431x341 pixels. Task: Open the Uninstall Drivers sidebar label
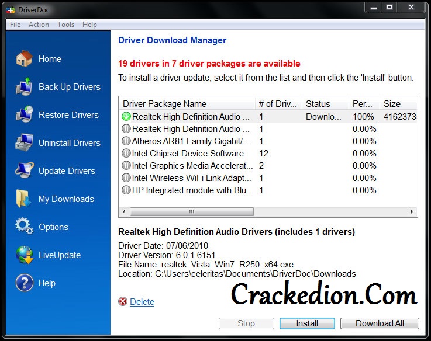70,143
